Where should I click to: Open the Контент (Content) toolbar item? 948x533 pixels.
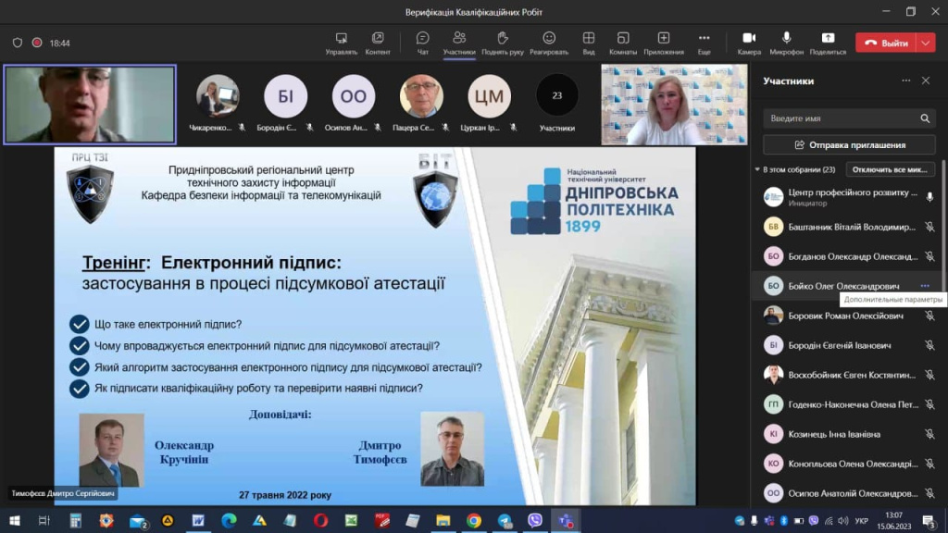[x=378, y=43]
